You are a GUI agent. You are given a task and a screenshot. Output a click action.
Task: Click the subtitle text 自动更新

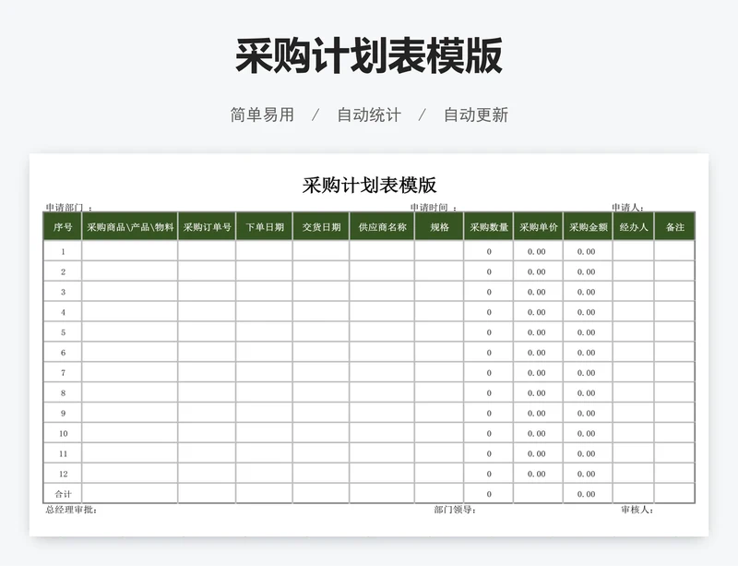tap(476, 115)
